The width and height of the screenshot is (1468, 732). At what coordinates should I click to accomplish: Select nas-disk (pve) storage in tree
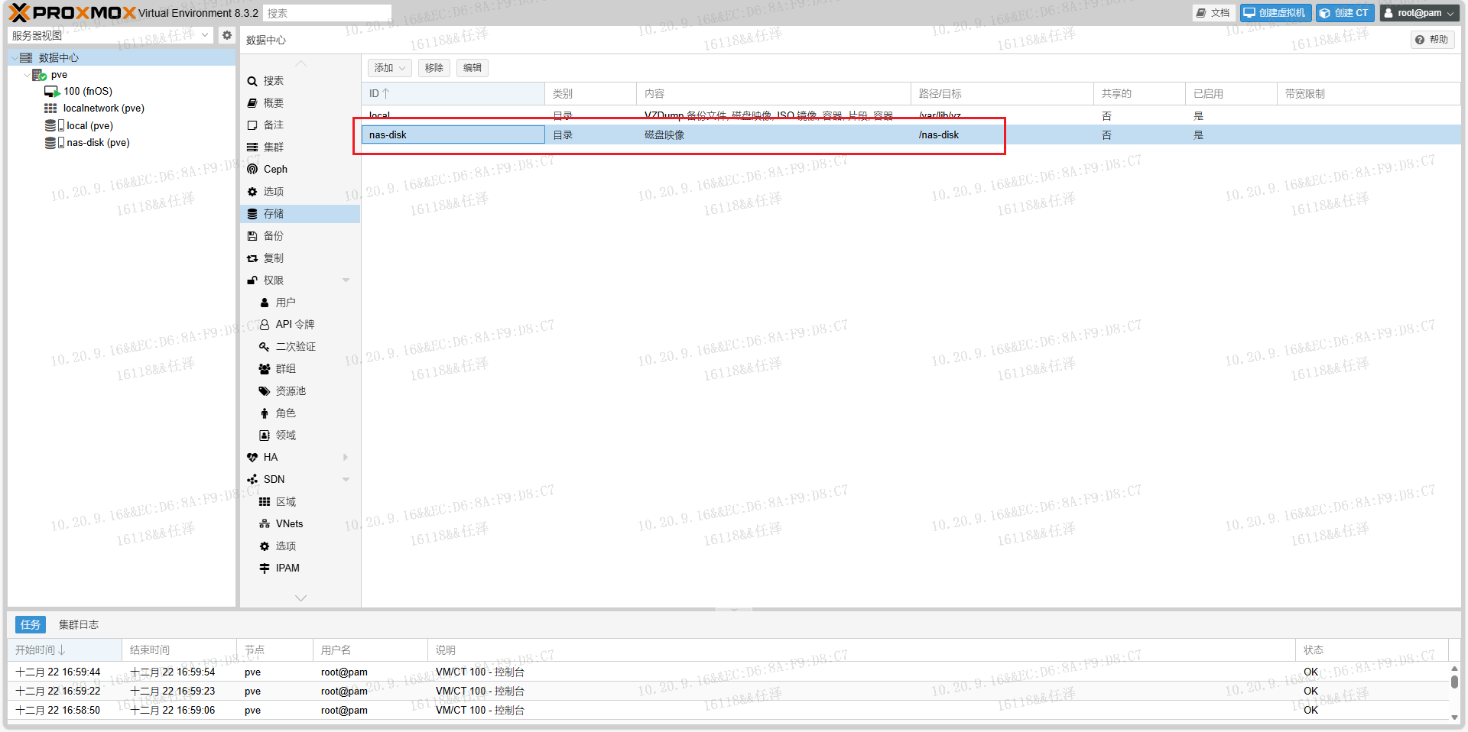98,143
